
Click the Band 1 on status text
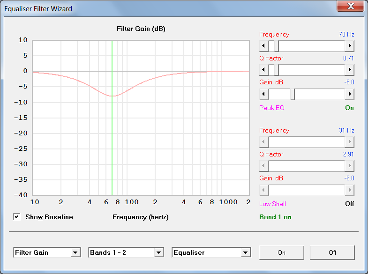(275, 217)
